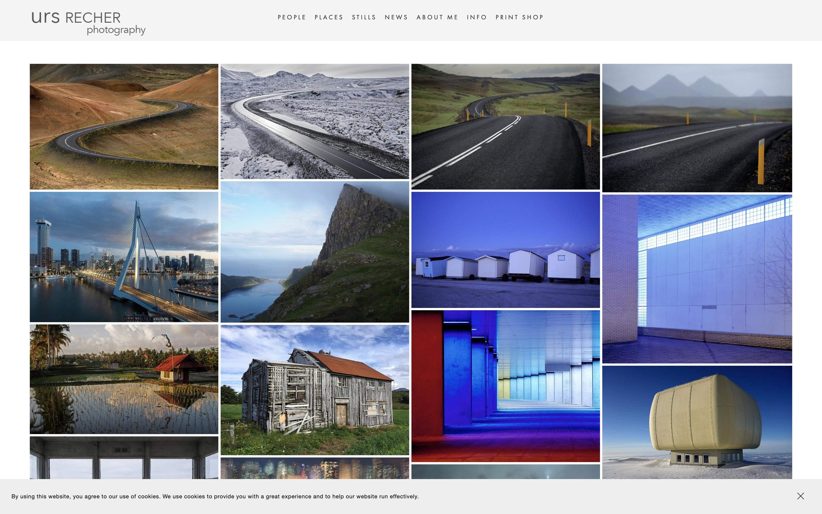Navigate to ABOUT ME page

437,17
